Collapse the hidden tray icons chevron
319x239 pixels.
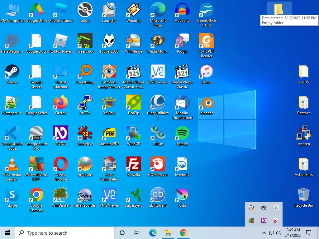click(264, 233)
